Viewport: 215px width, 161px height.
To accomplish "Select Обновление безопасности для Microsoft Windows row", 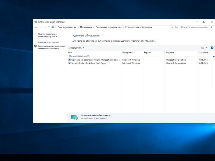I will click(x=139, y=60).
